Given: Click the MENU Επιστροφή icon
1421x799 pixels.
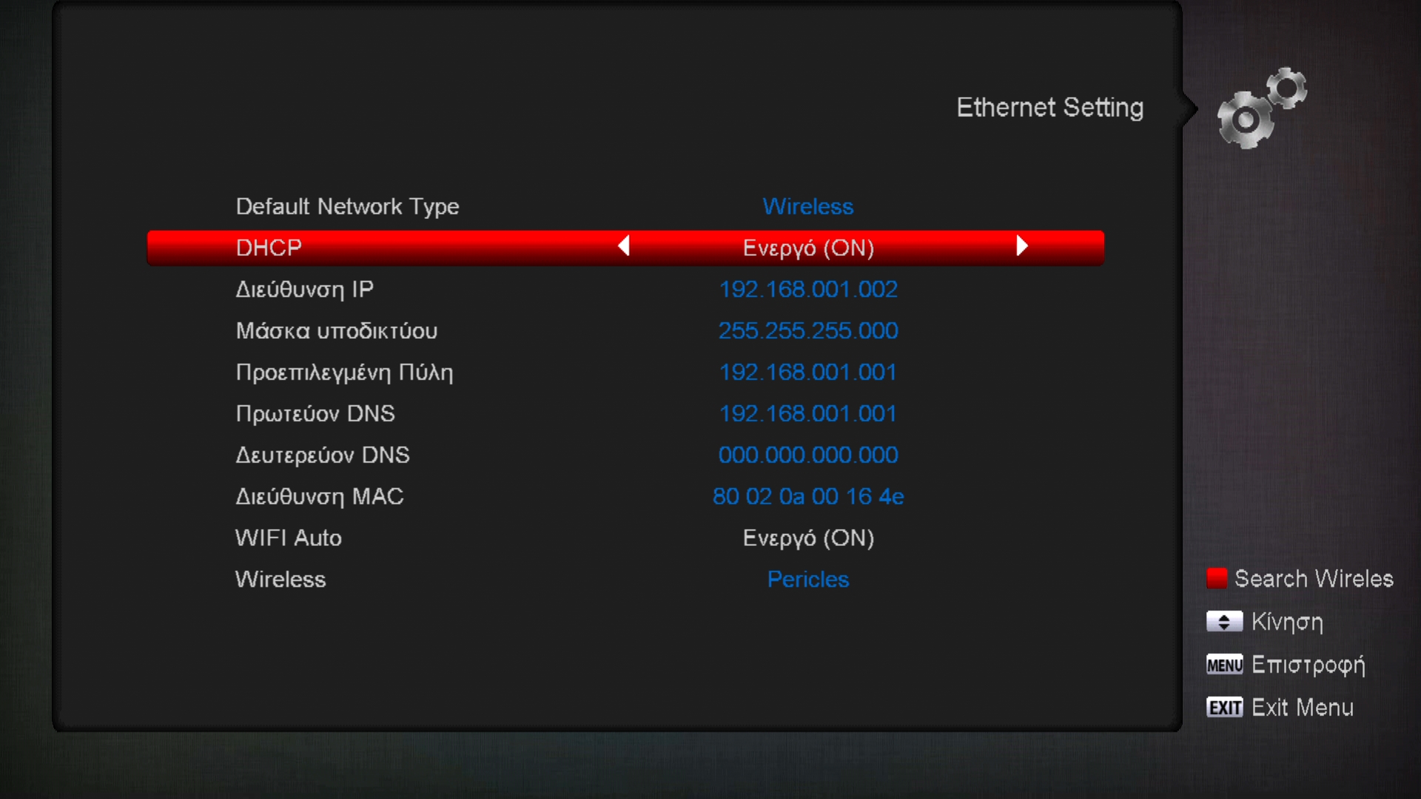Looking at the screenshot, I should tap(1224, 664).
